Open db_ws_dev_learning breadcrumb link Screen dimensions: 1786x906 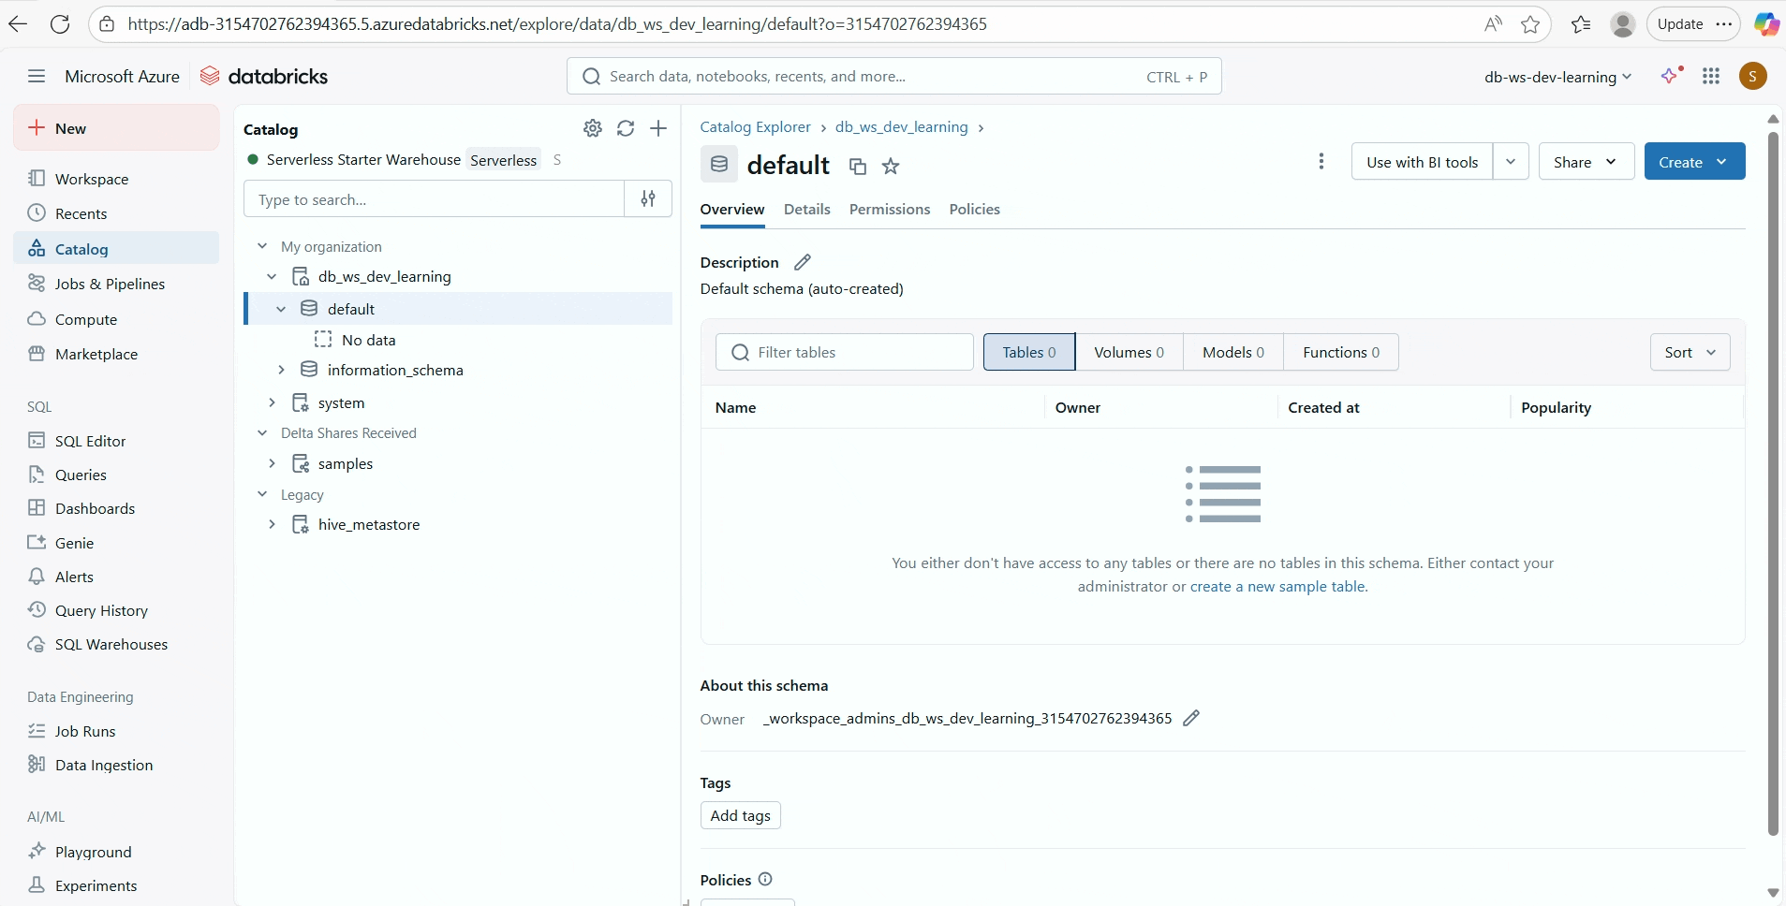click(901, 126)
